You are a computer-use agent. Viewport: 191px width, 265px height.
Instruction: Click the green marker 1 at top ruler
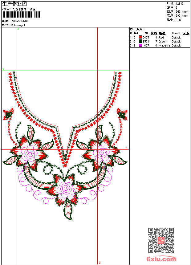pyautogui.click(x=18, y=29)
